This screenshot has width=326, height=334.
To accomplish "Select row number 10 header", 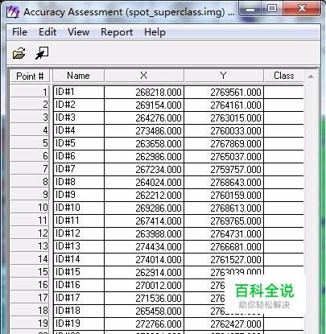I will 30,208.
